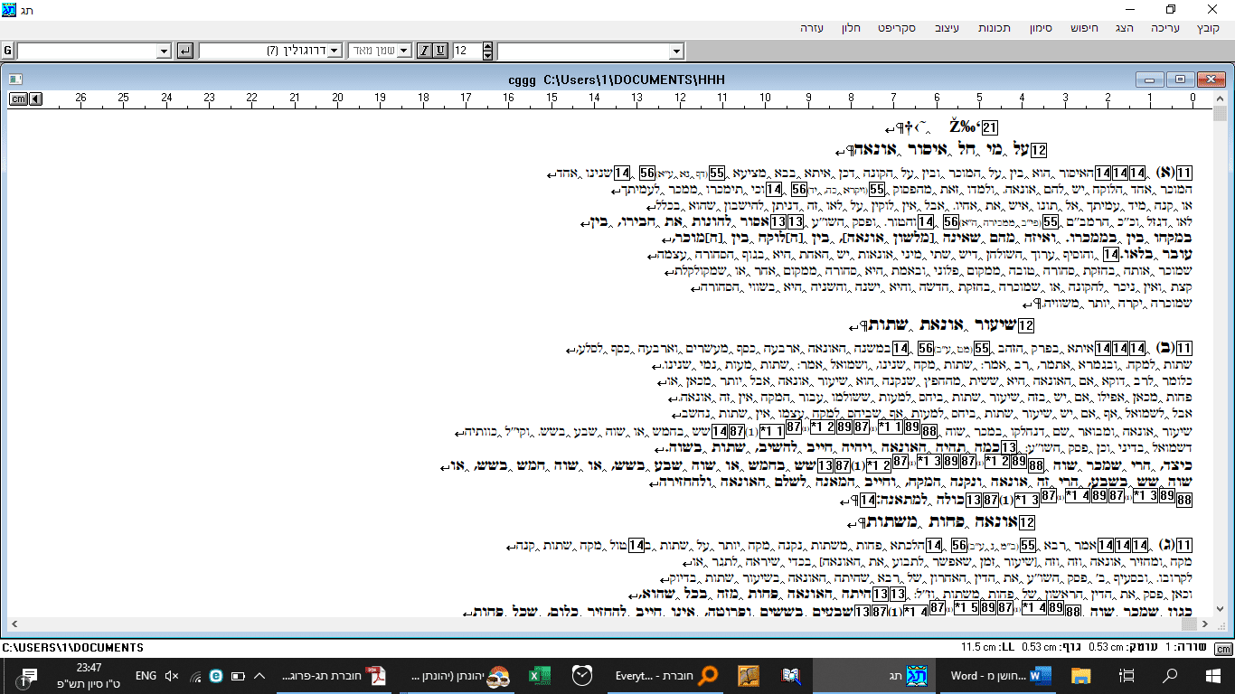Toggle the cm ruler units button
The image size is (1235, 694).
click(18, 98)
